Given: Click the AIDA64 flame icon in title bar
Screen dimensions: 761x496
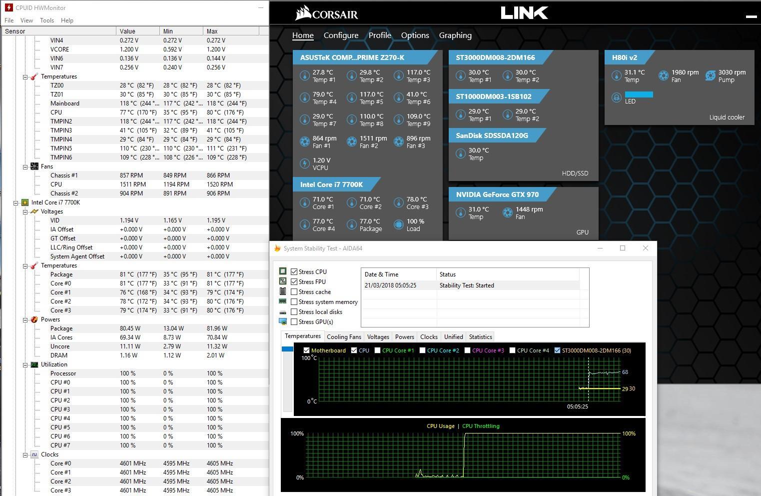Looking at the screenshot, I should [x=277, y=248].
